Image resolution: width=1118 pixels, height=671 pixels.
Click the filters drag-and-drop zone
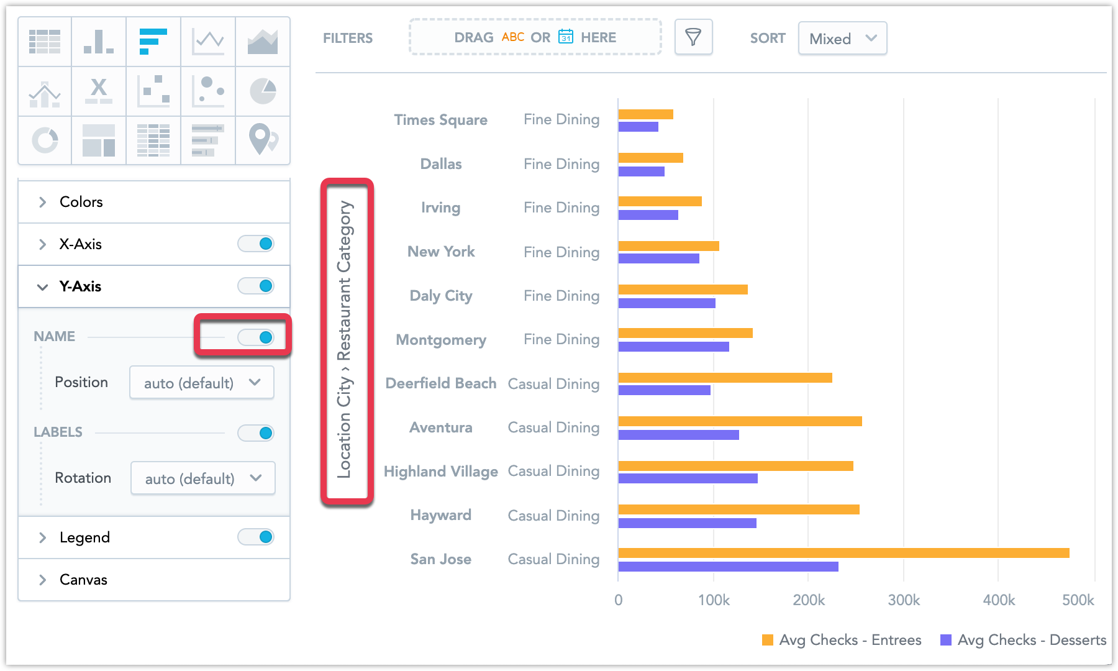click(x=535, y=37)
